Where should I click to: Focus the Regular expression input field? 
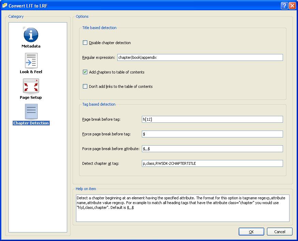click(200, 57)
